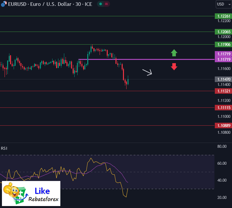Click the EURUSD symbol flag icon
Image resolution: width=232 pixels, height=208 pixels.
tap(4, 4)
